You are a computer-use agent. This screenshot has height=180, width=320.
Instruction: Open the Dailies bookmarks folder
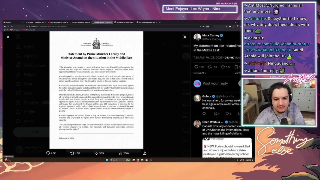(x=7, y=30)
